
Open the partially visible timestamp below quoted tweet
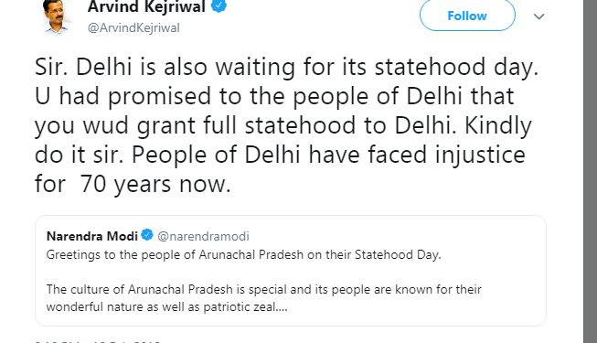tap(98, 341)
